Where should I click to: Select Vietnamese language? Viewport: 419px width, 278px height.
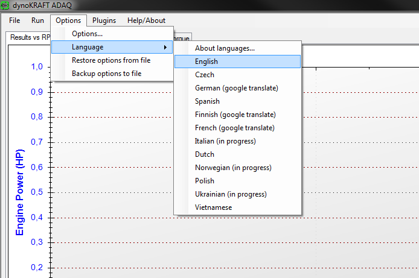tap(237, 207)
